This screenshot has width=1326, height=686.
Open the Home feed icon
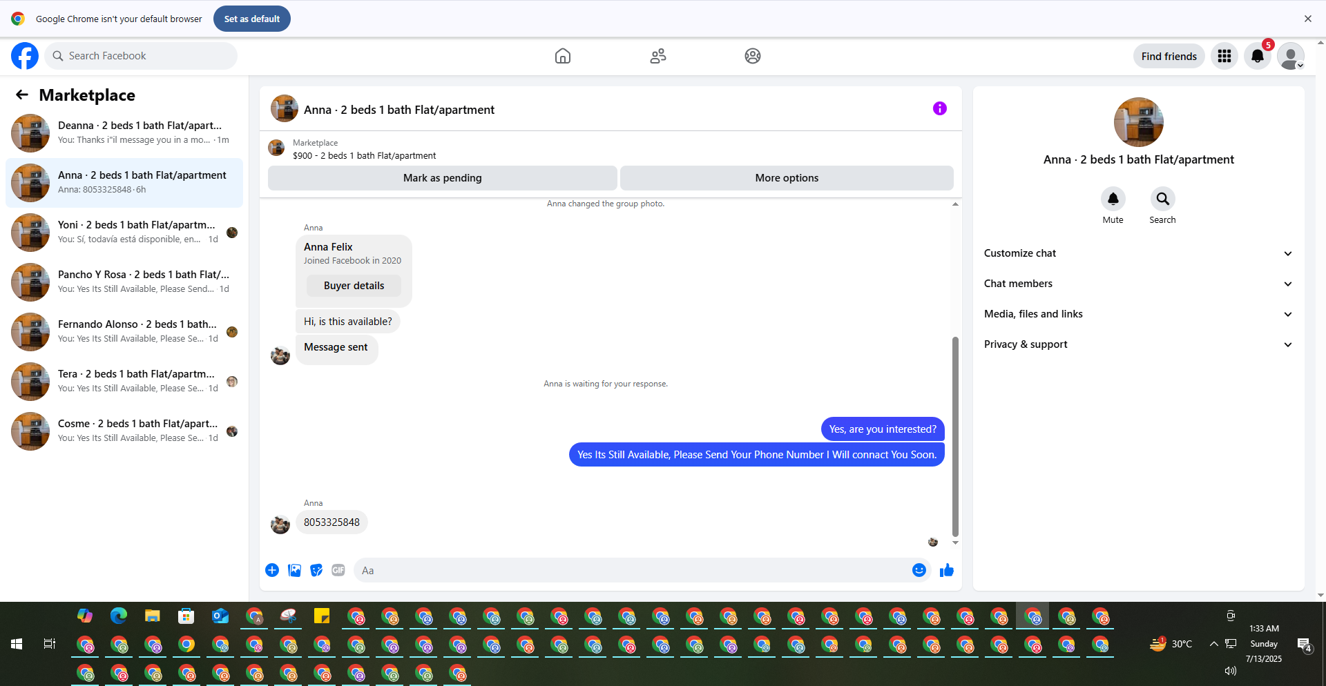coord(563,56)
